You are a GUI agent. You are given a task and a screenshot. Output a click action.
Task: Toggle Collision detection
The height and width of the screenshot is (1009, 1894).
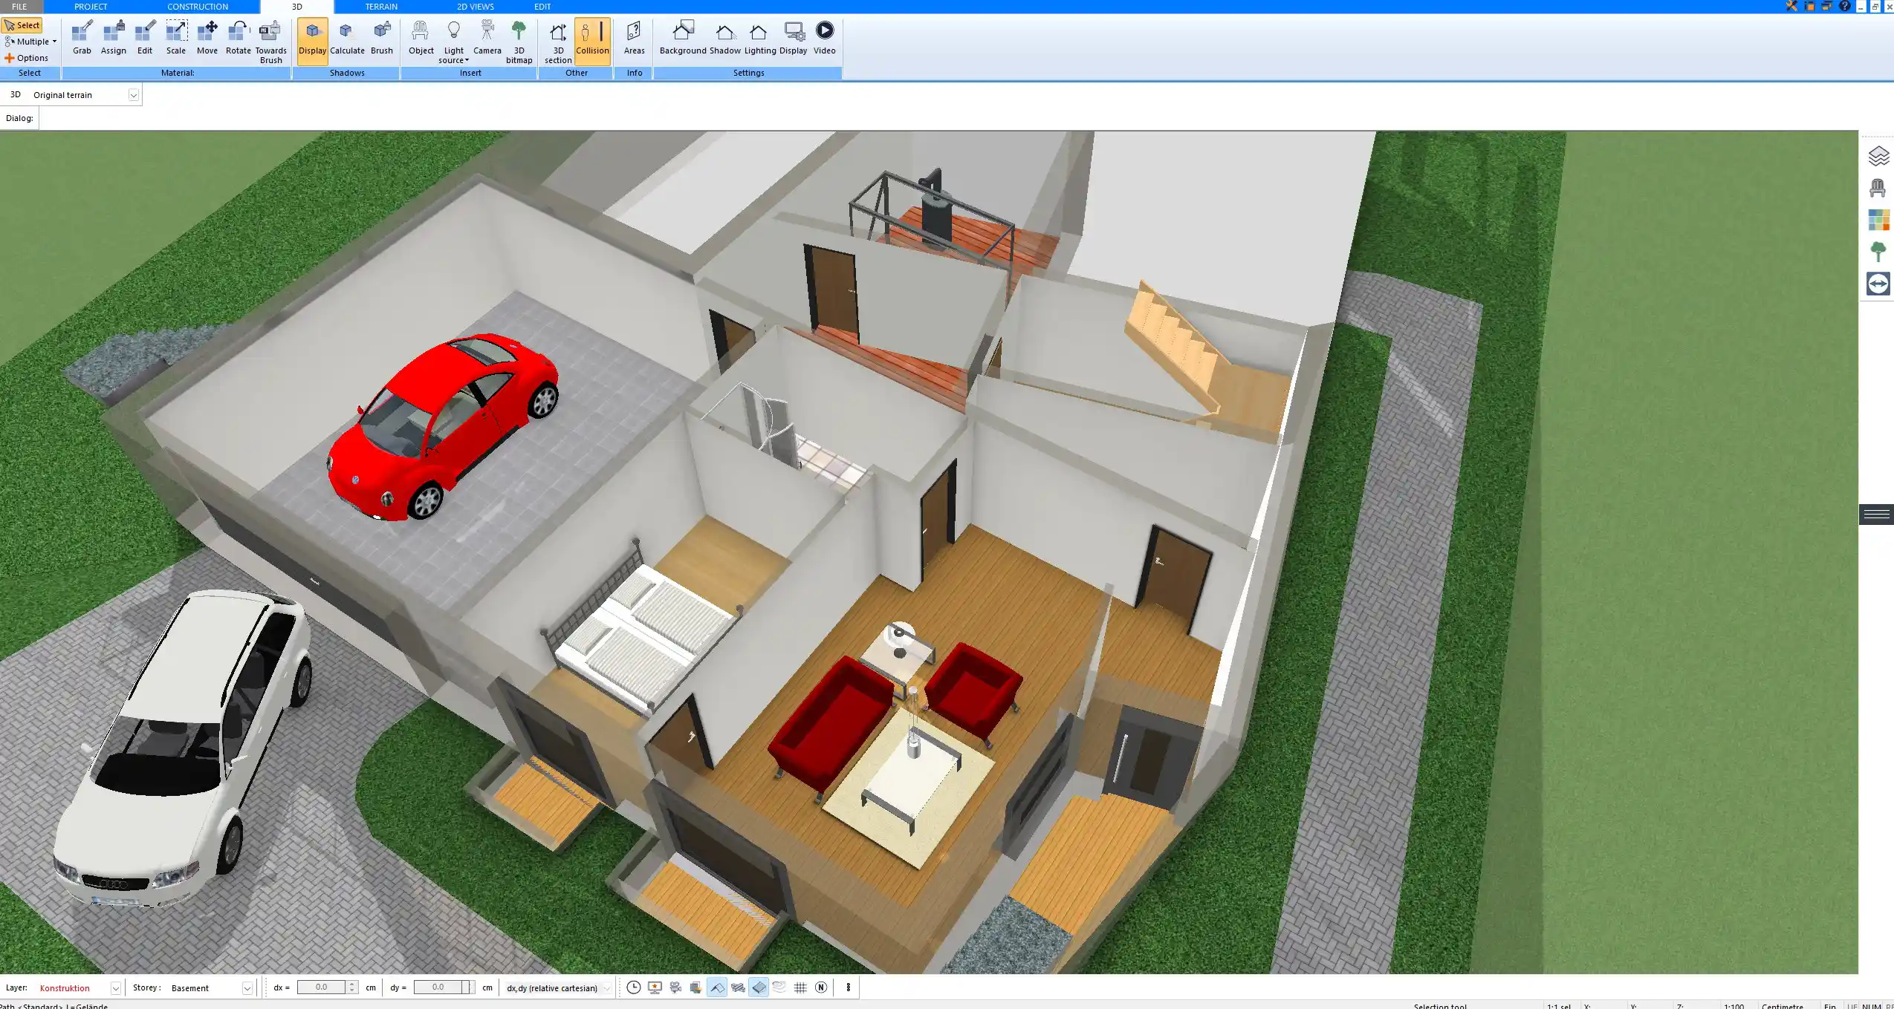click(x=592, y=37)
